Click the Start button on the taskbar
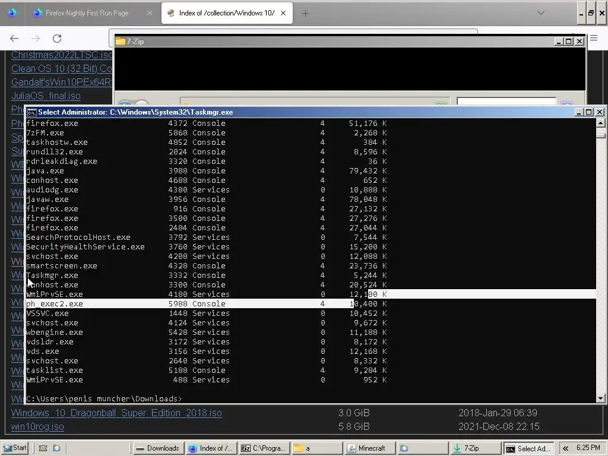Image resolution: width=608 pixels, height=456 pixels. 14,448
